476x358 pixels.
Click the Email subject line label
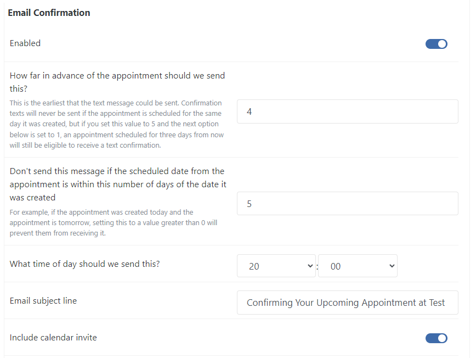[x=43, y=301]
